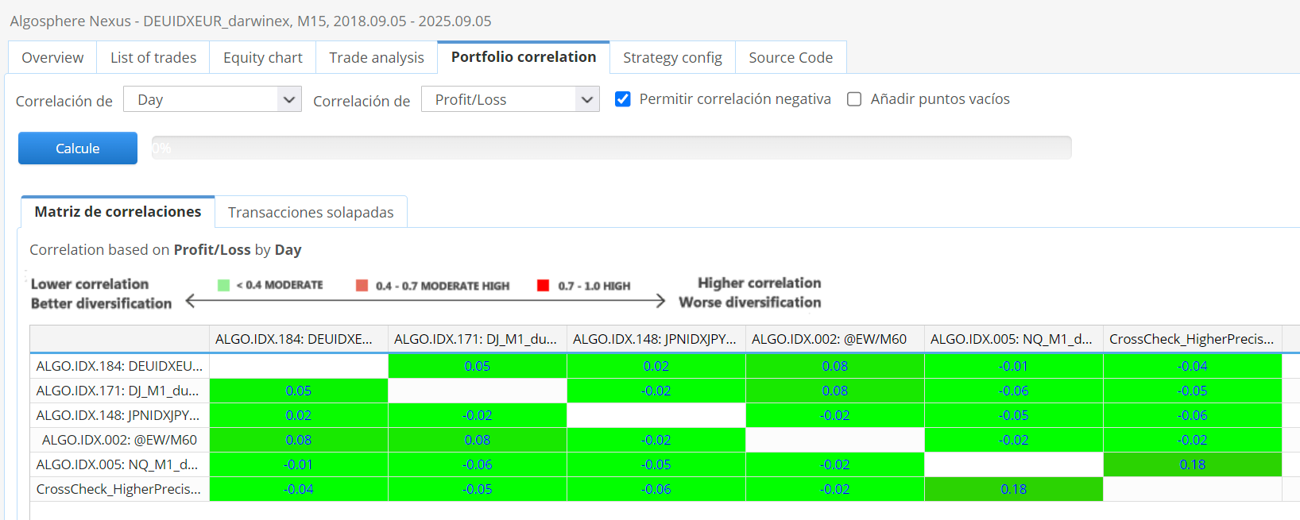Open the Profit/Loss correlation type dropdown
The width and height of the screenshot is (1300, 520).
coord(510,99)
